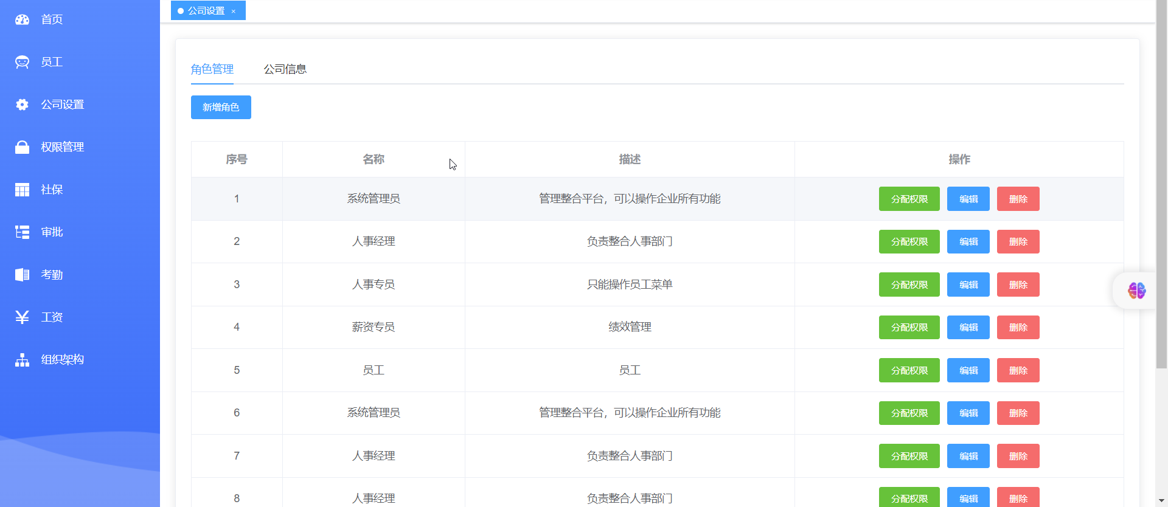Click 编辑 for row 2 人事经理
The height and width of the screenshot is (507, 1168).
click(968, 241)
